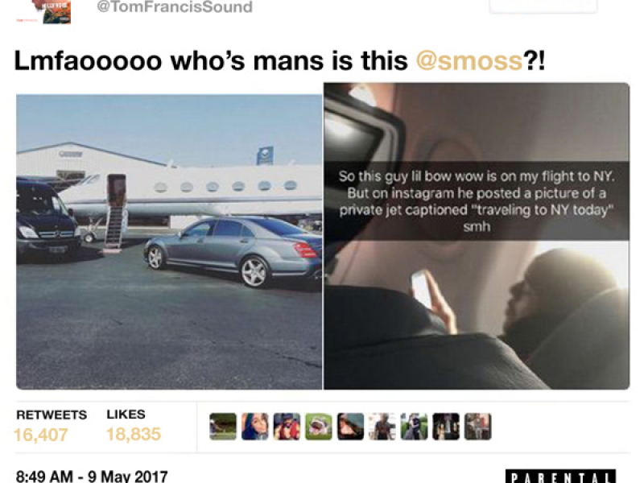This screenshot has width=644, height=483.
Task: Open the blue-haired liker avatar
Action: pyautogui.click(x=255, y=427)
